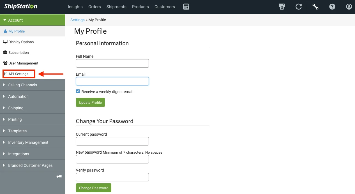Open help via question mark icon
Screen dimensions: 355x194
pyautogui.click(x=332, y=7)
